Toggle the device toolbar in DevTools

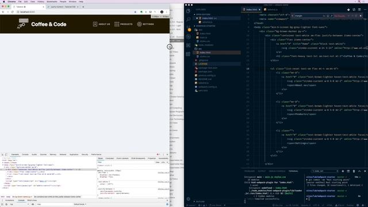6,155
